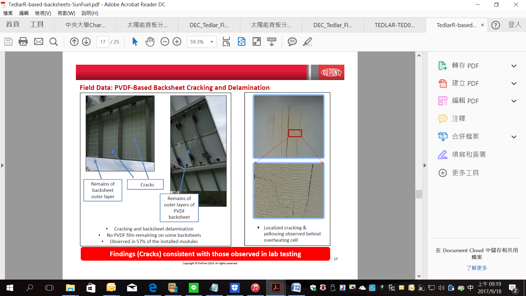Toggle full screen mode icon
This screenshot has height=296, width=526.
[256, 42]
